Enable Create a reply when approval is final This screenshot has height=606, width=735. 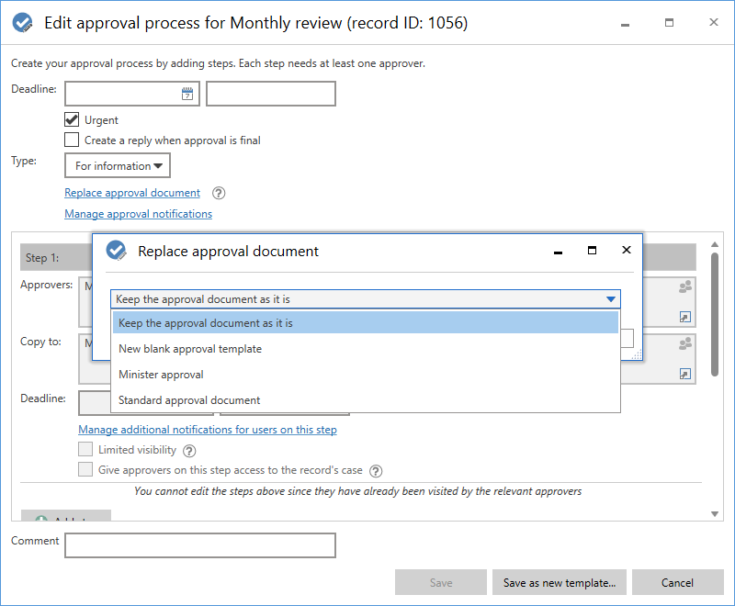[72, 140]
